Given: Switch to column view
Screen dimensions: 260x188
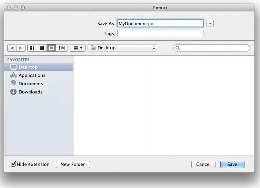Looking at the screenshot, I should 52,48.
